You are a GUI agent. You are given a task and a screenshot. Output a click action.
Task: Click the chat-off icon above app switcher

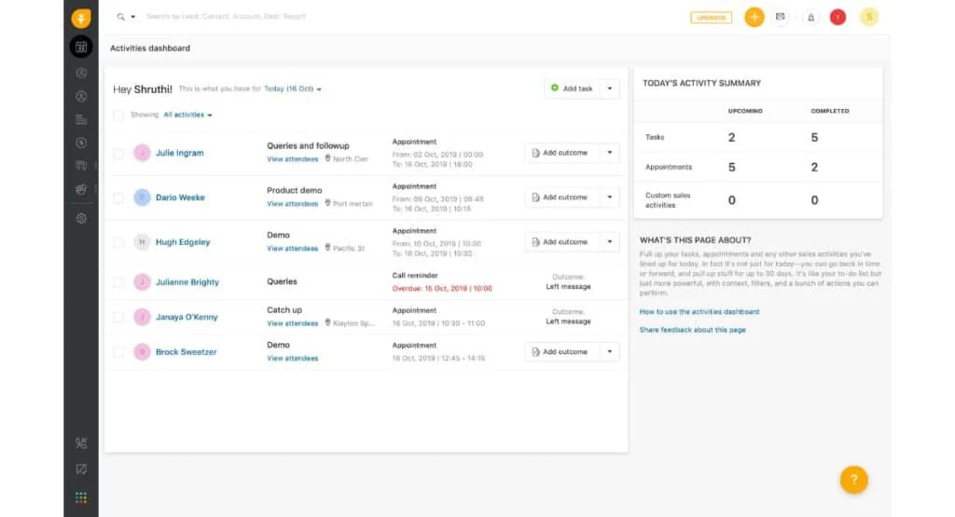(81, 469)
